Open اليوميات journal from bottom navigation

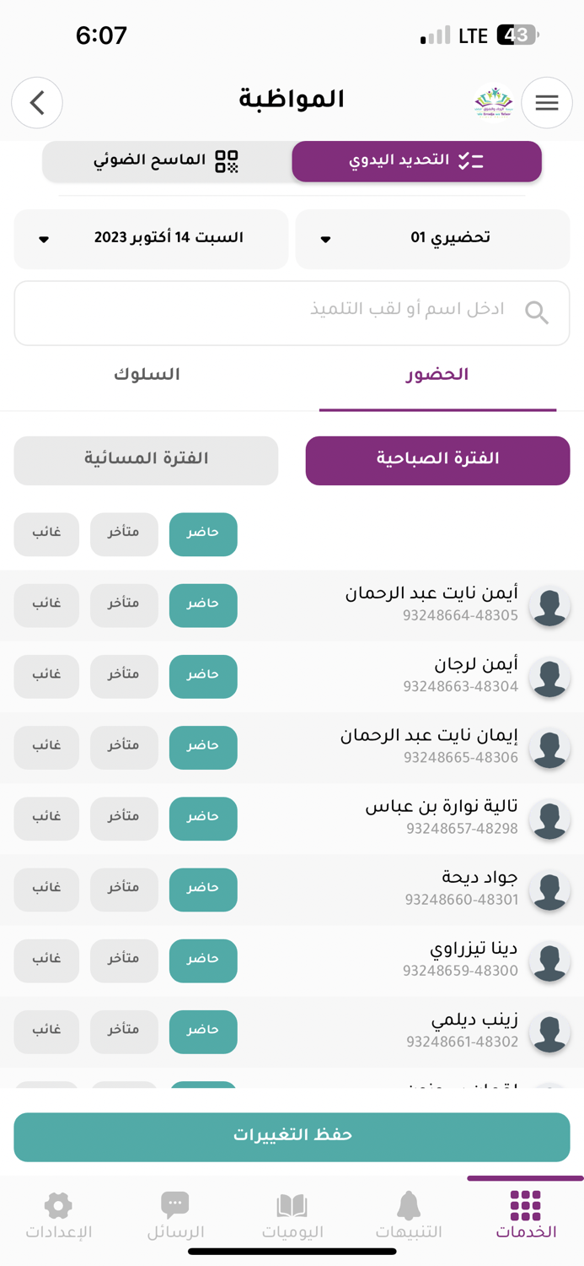[292, 1215]
